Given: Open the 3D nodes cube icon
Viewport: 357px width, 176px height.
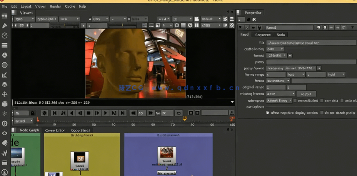Looking at the screenshot, I should coord(5,104).
